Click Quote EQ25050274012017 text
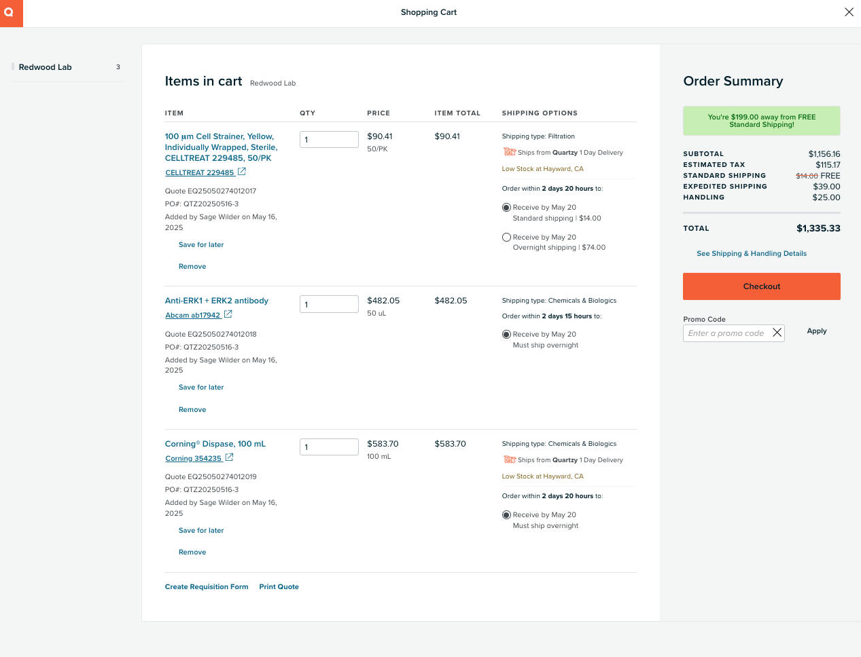Viewport: 861px width, 657px height. (x=211, y=191)
